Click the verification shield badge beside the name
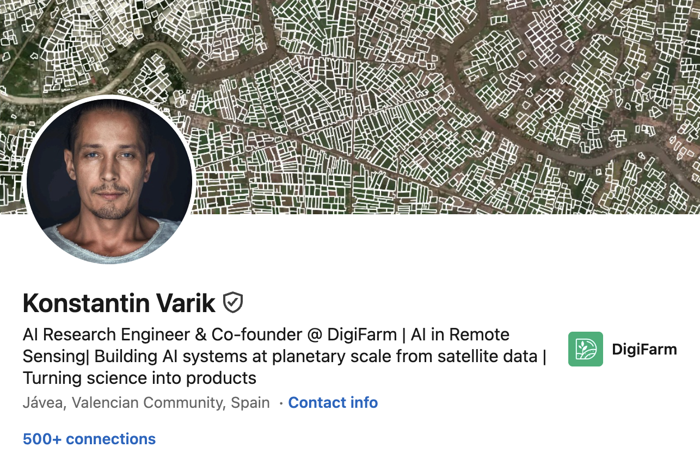700x460 pixels. pos(233,303)
